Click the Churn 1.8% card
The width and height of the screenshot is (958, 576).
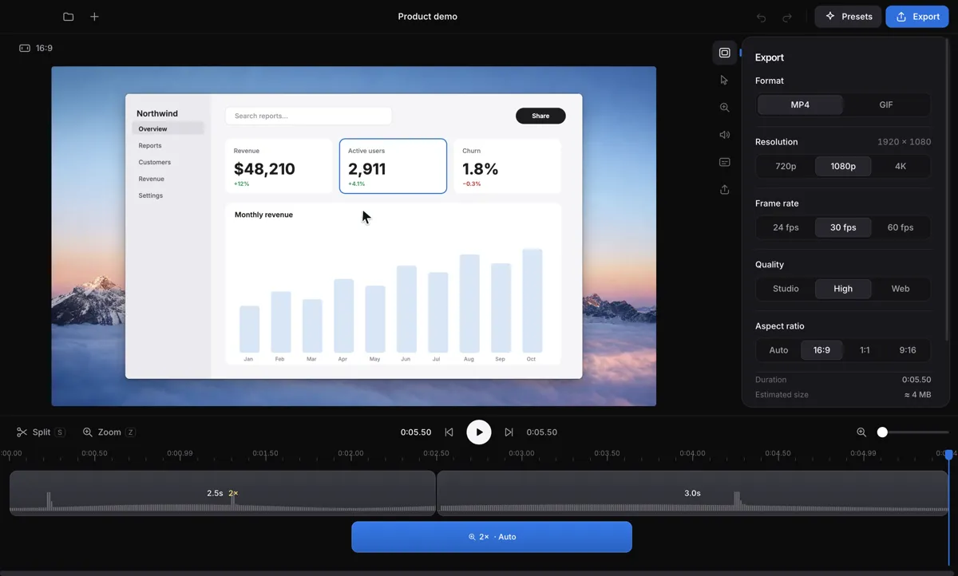[x=507, y=166]
